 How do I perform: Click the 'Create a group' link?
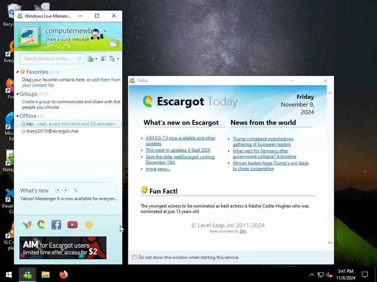coord(36,102)
